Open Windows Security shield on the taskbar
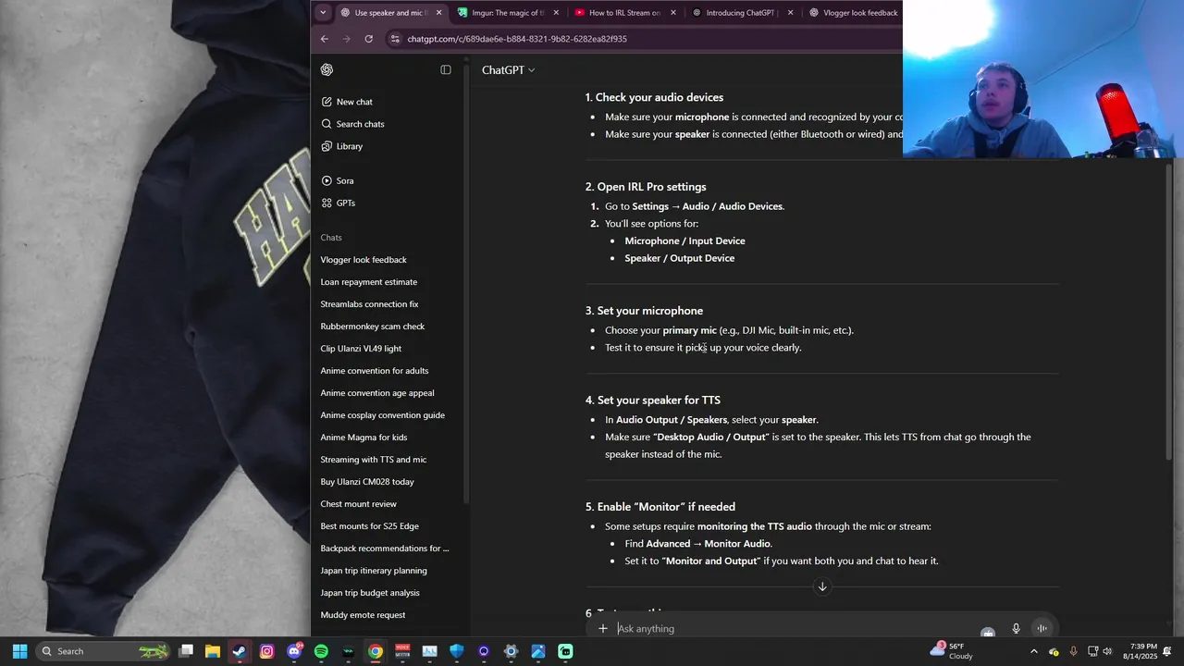 [457, 651]
